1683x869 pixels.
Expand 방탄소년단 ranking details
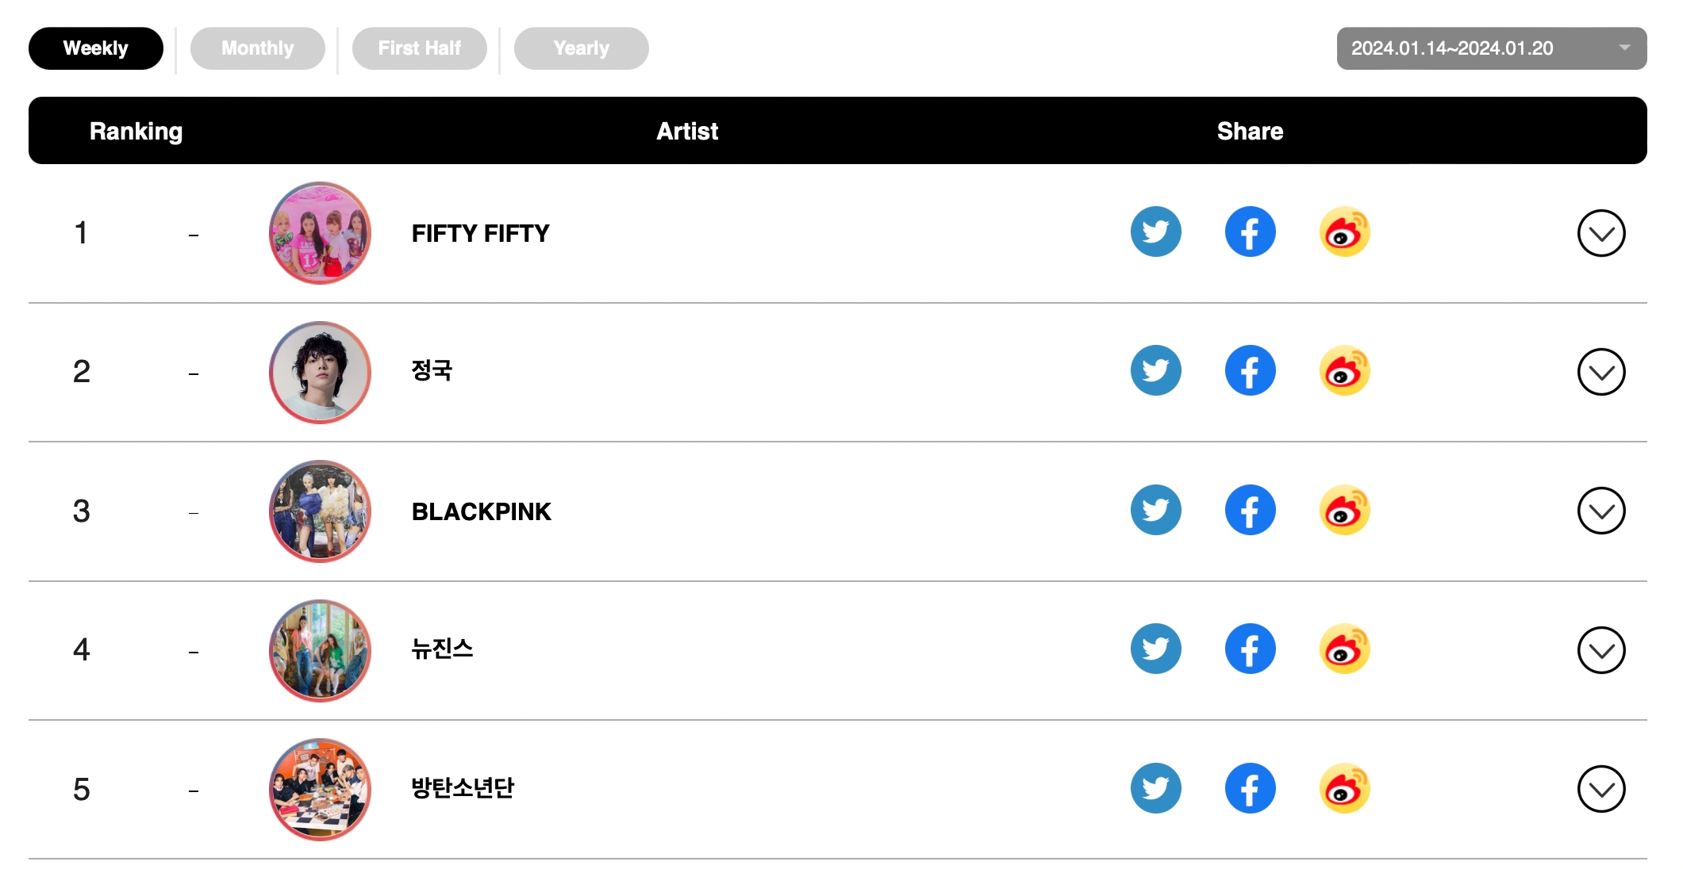[1600, 790]
